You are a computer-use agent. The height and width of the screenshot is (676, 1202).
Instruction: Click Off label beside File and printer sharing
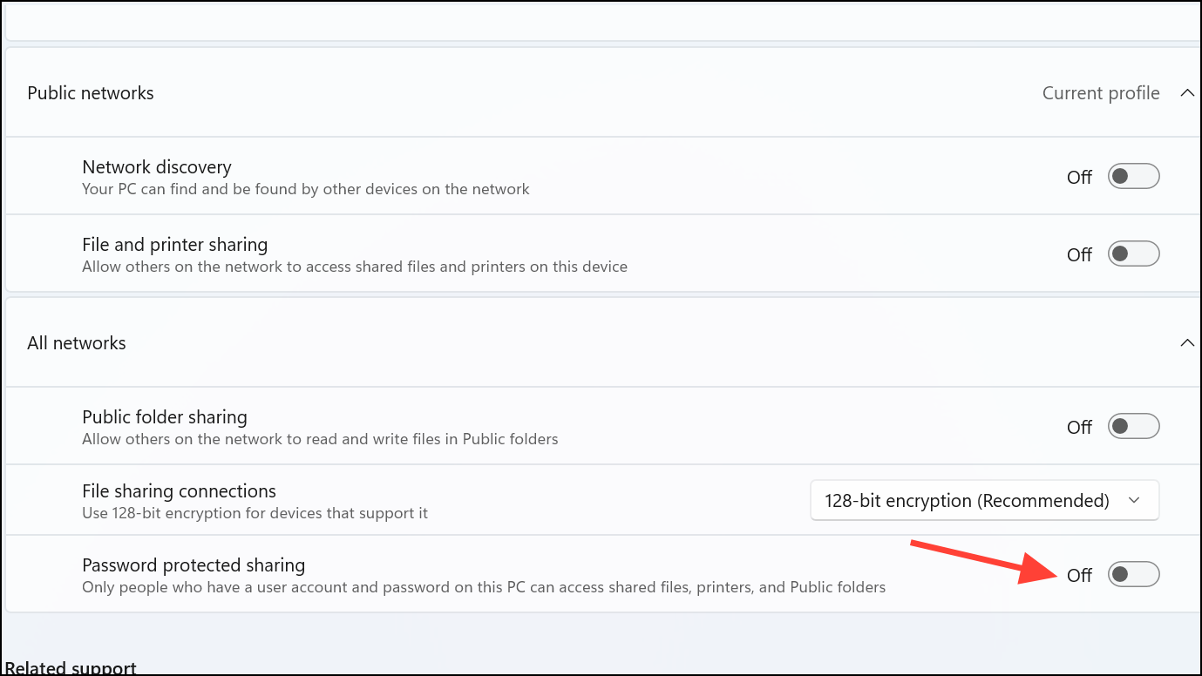pos(1079,255)
